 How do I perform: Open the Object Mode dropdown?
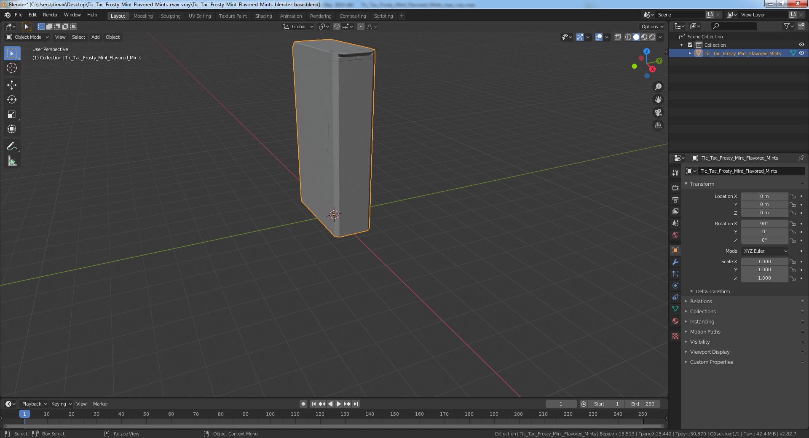point(27,37)
